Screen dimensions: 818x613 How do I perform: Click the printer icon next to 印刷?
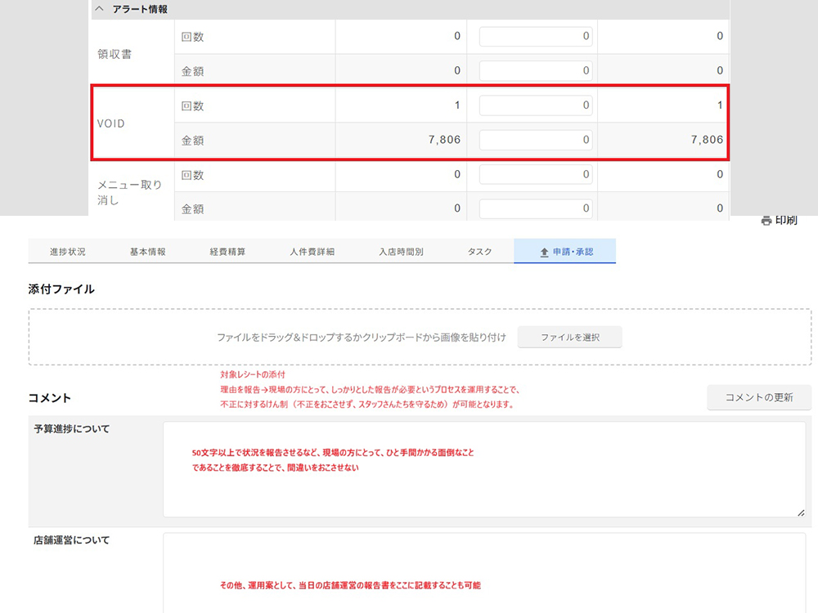(x=766, y=221)
